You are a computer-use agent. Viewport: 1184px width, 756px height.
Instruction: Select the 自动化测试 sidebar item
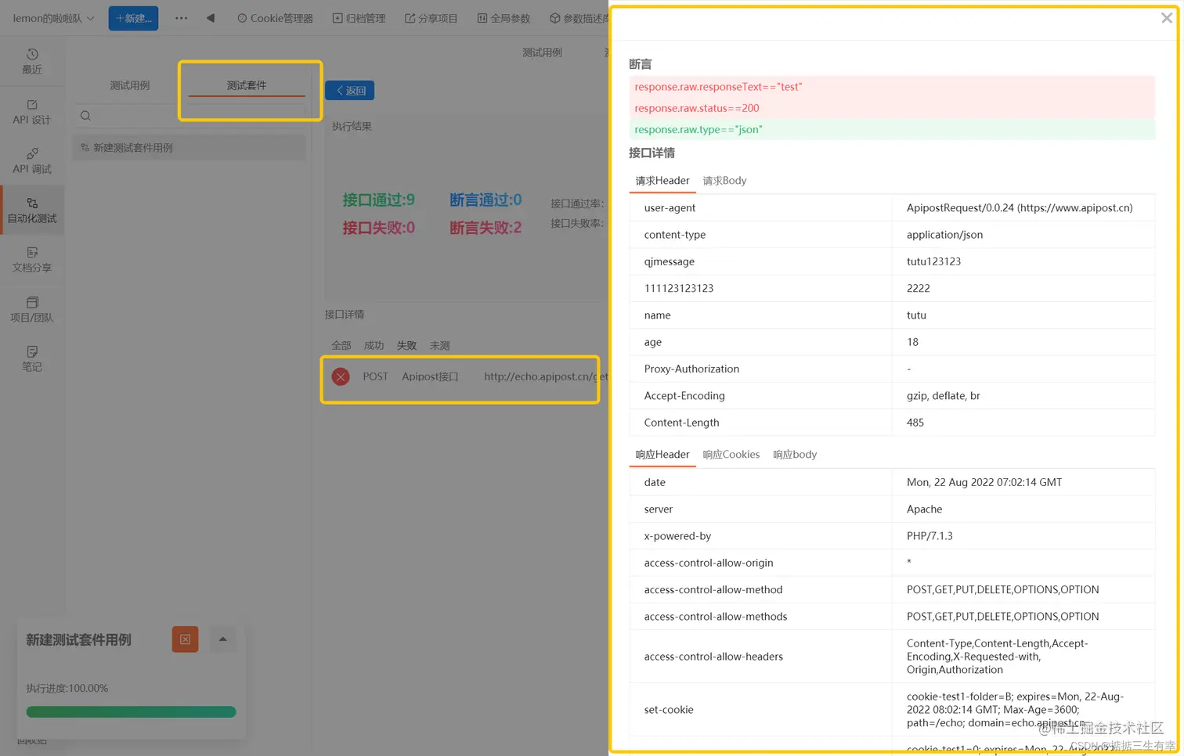coord(32,210)
